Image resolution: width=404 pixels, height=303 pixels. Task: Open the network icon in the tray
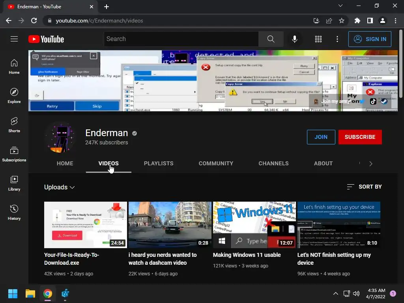tap(346, 294)
